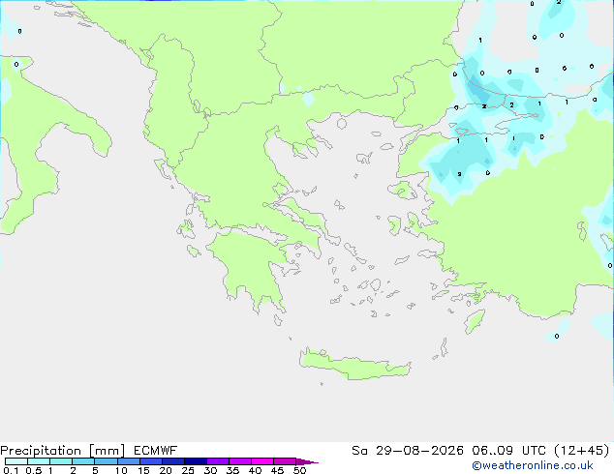Click the 35–40 mm magenta legend swatch
614x474 pixels.
click(240, 461)
